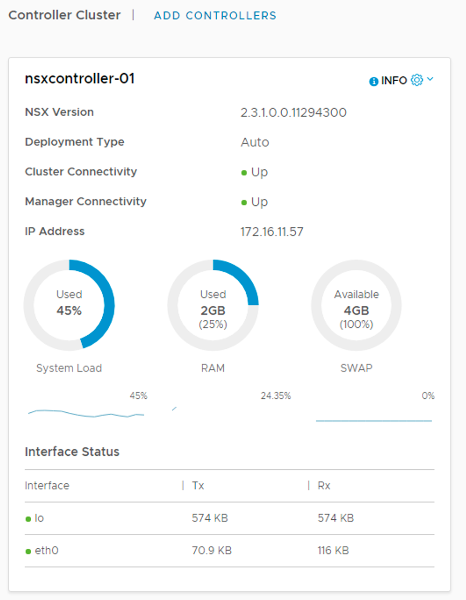
Task: Click the green Cluster Connectivity status dot
Action: 244,173
